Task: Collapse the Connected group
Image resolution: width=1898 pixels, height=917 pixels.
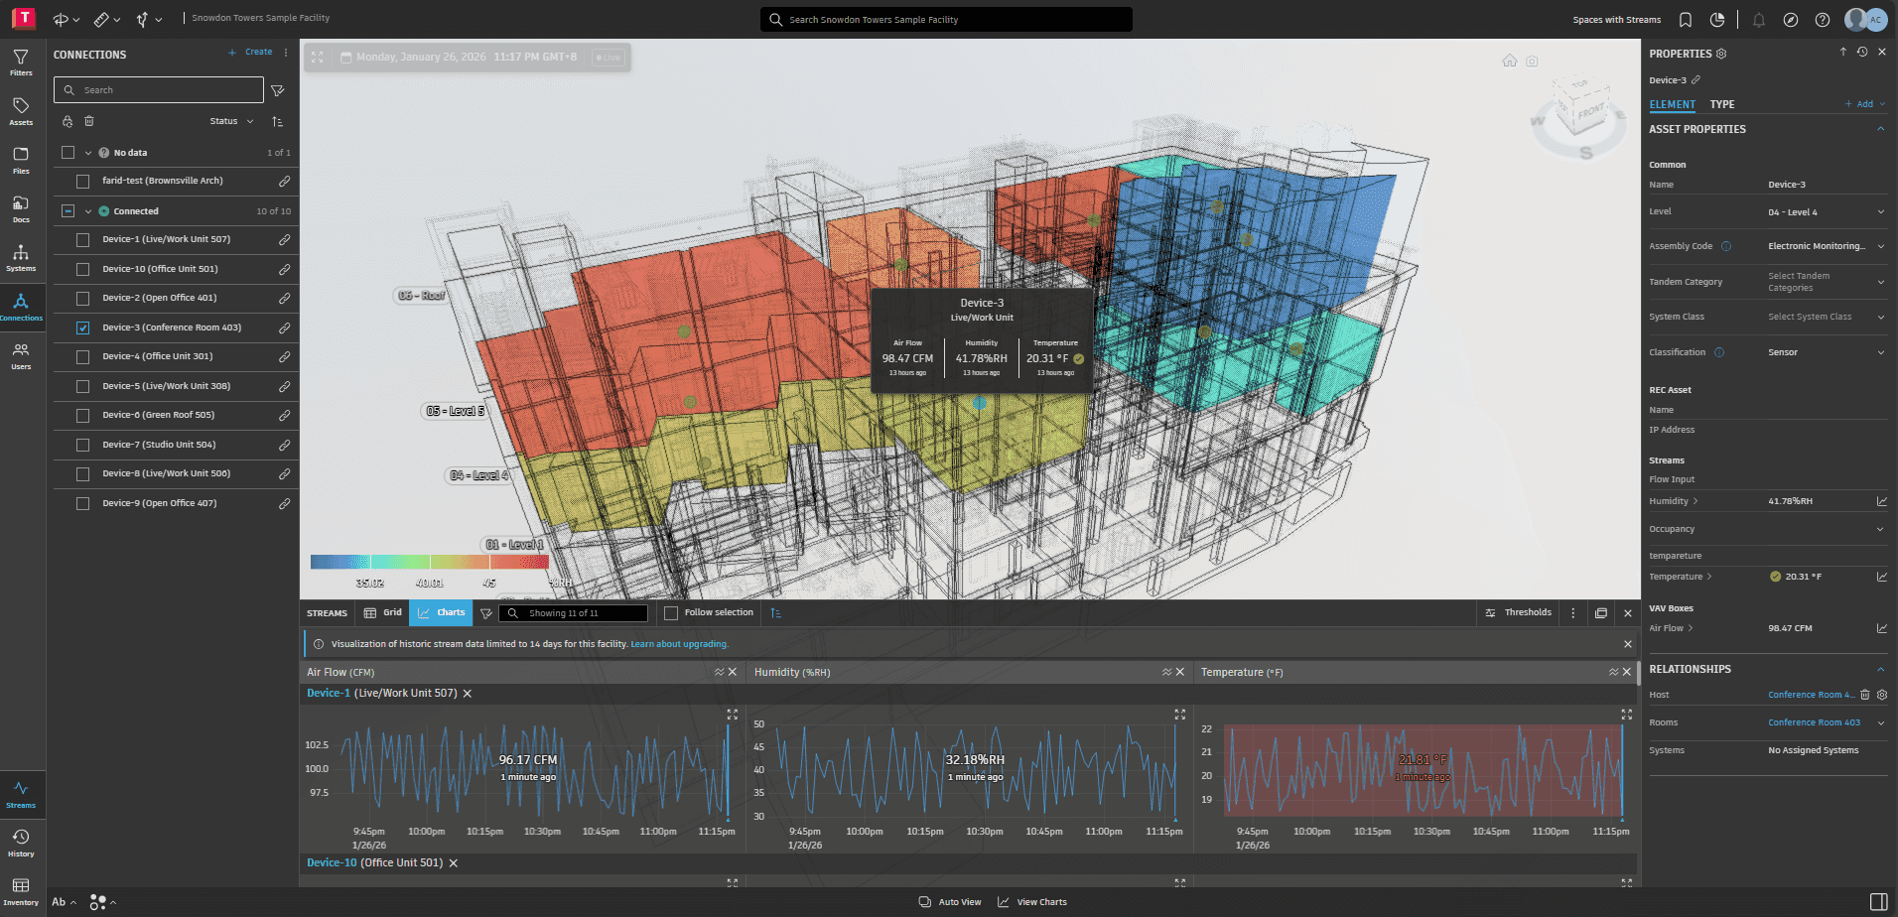Action: tap(88, 211)
